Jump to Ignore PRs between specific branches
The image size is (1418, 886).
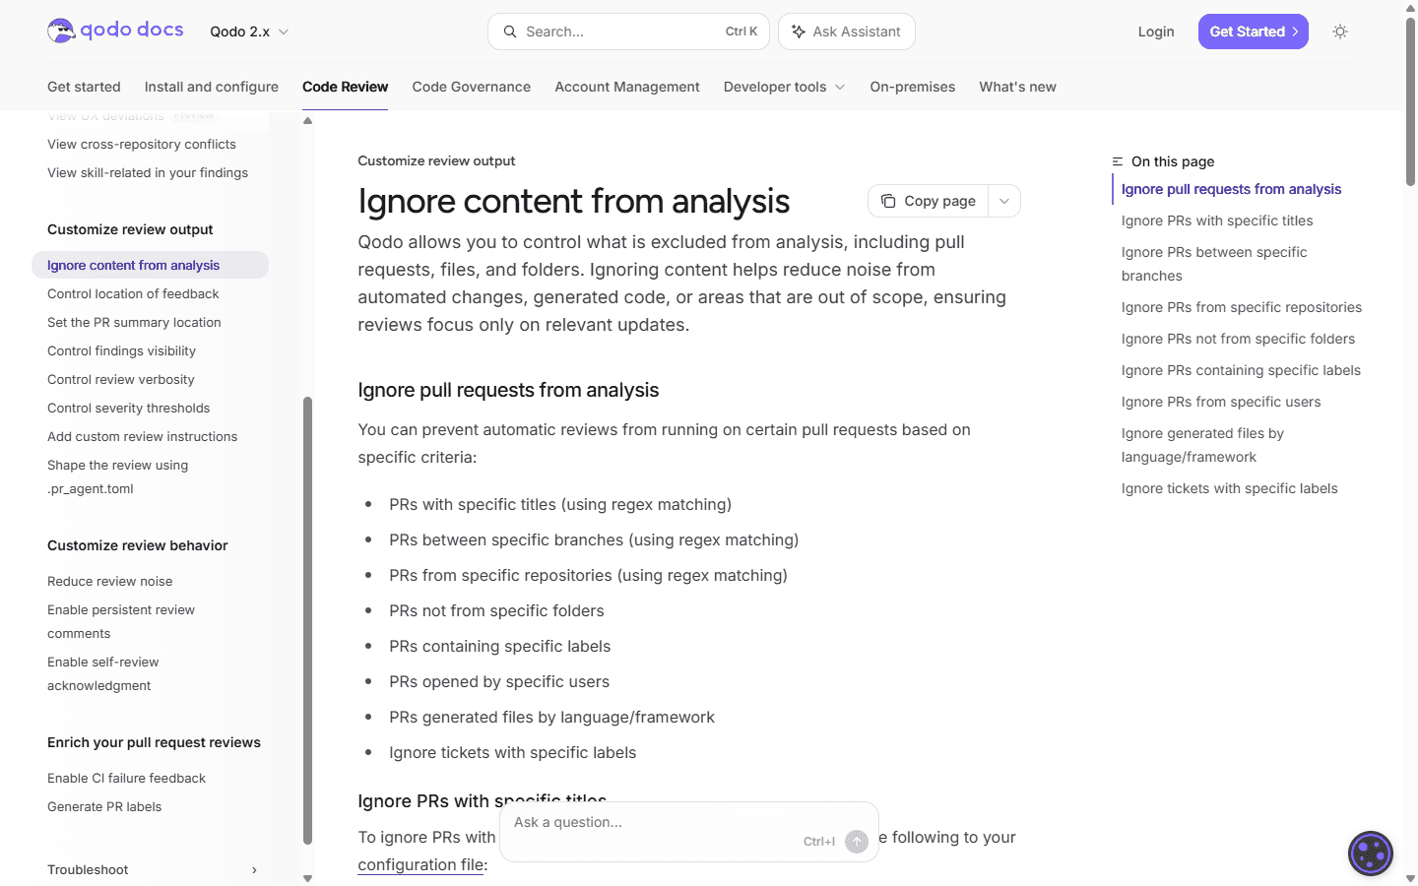coord(1214,264)
